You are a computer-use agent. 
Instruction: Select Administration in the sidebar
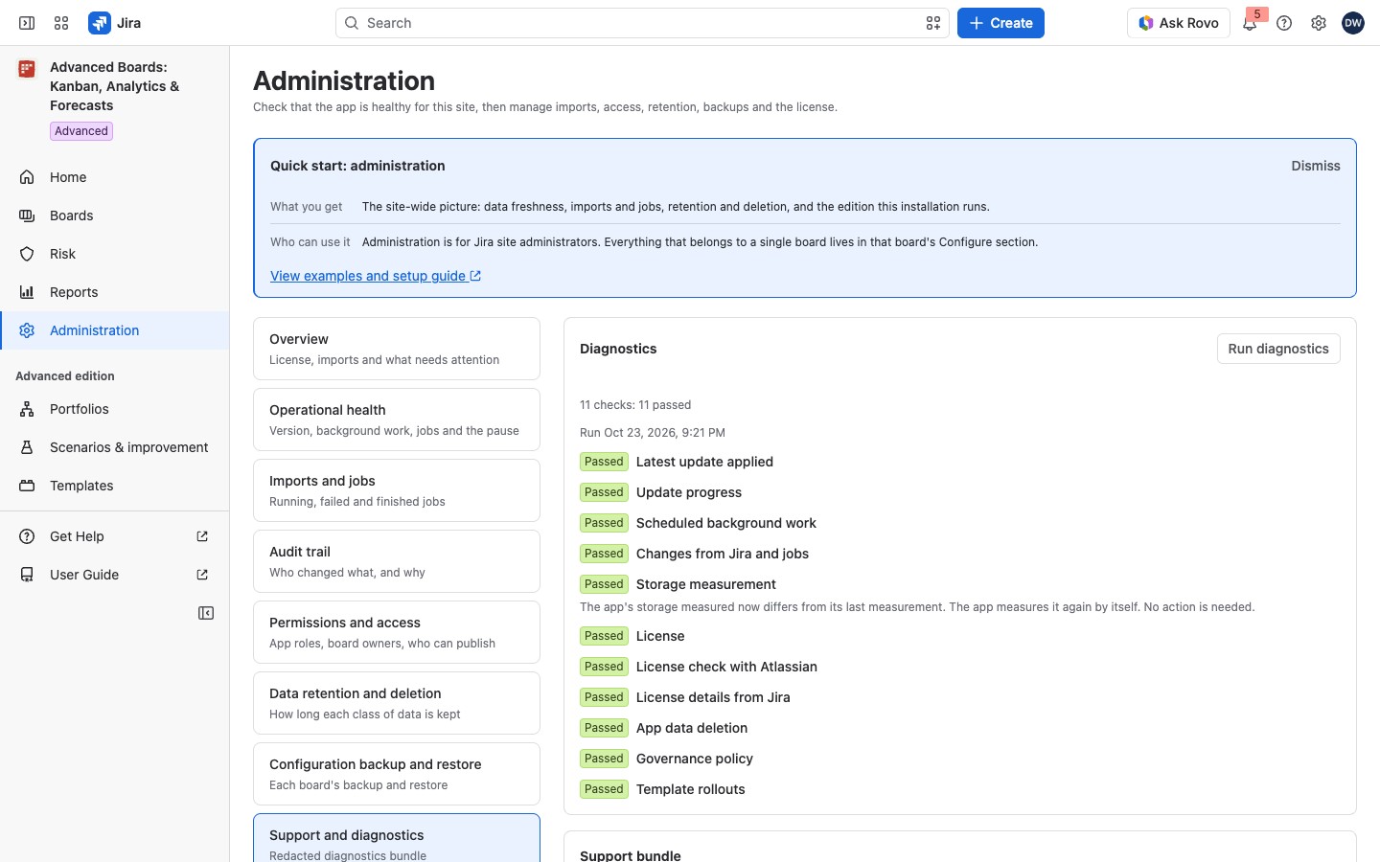tap(115, 330)
